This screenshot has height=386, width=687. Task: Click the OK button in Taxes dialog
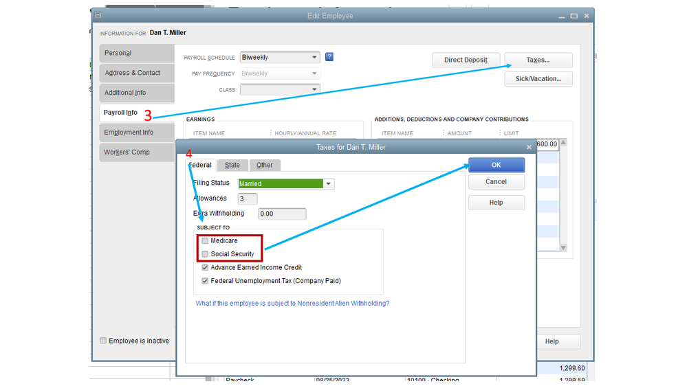(x=497, y=165)
